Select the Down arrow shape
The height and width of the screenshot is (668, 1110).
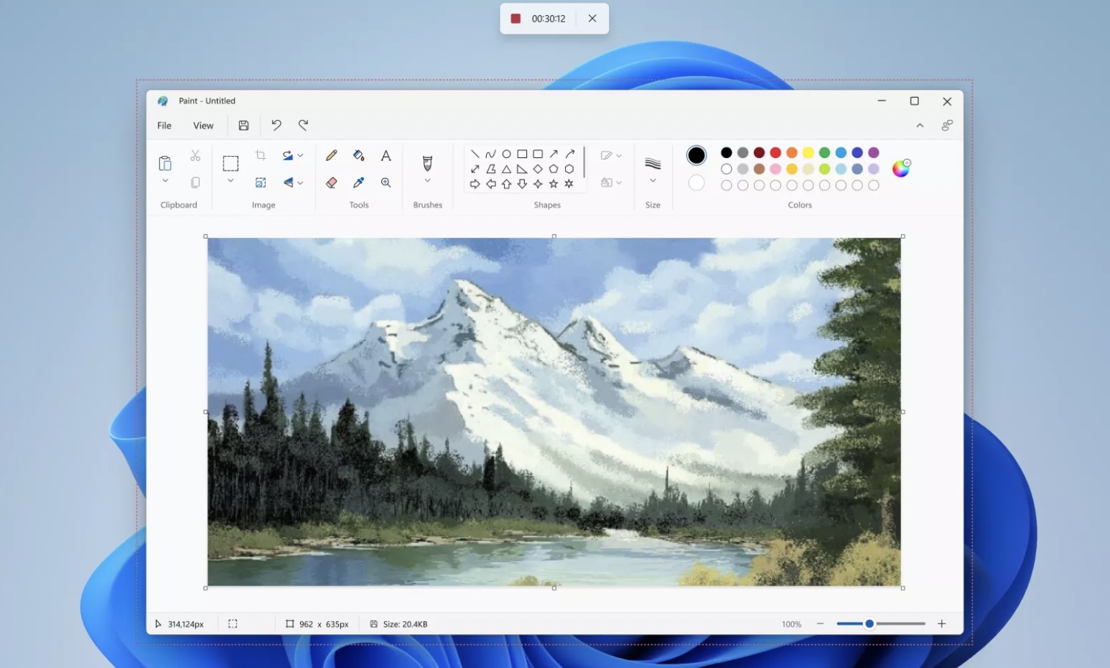coord(522,184)
